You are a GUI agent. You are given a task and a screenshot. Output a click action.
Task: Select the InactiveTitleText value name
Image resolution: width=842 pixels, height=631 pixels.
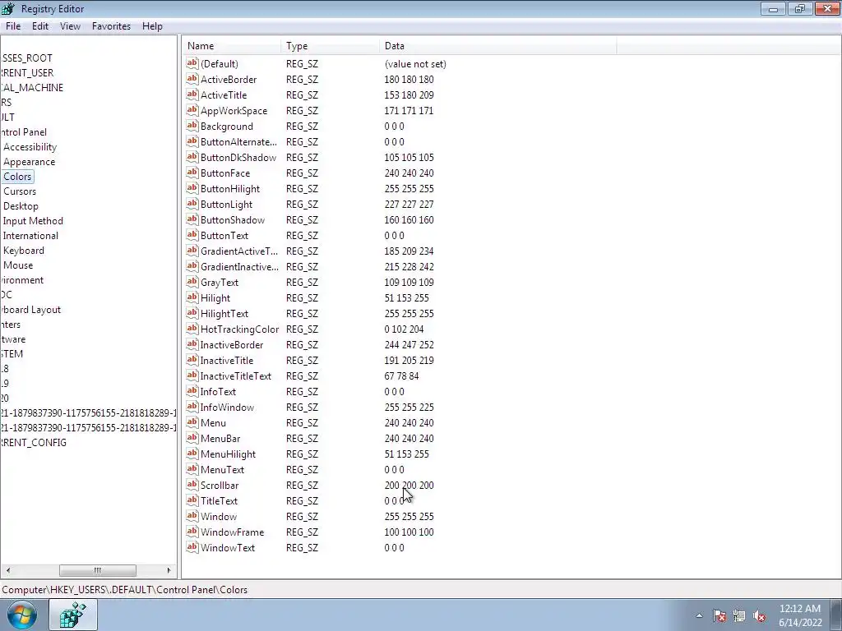tap(236, 376)
